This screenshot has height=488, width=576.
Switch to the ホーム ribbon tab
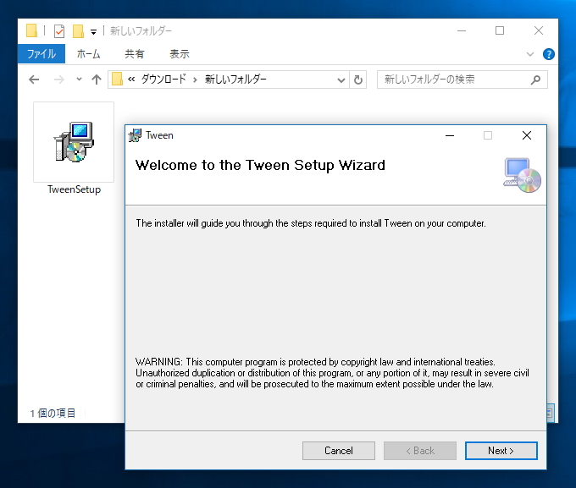(x=88, y=54)
